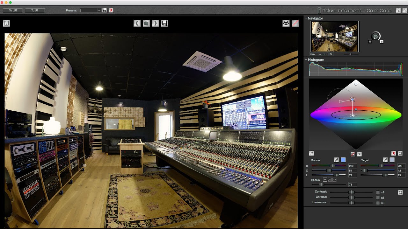
Task: Adjust the Source H hue slider
Action: [328, 166]
